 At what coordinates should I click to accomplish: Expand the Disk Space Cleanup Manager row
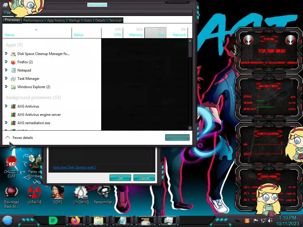coord(6,53)
